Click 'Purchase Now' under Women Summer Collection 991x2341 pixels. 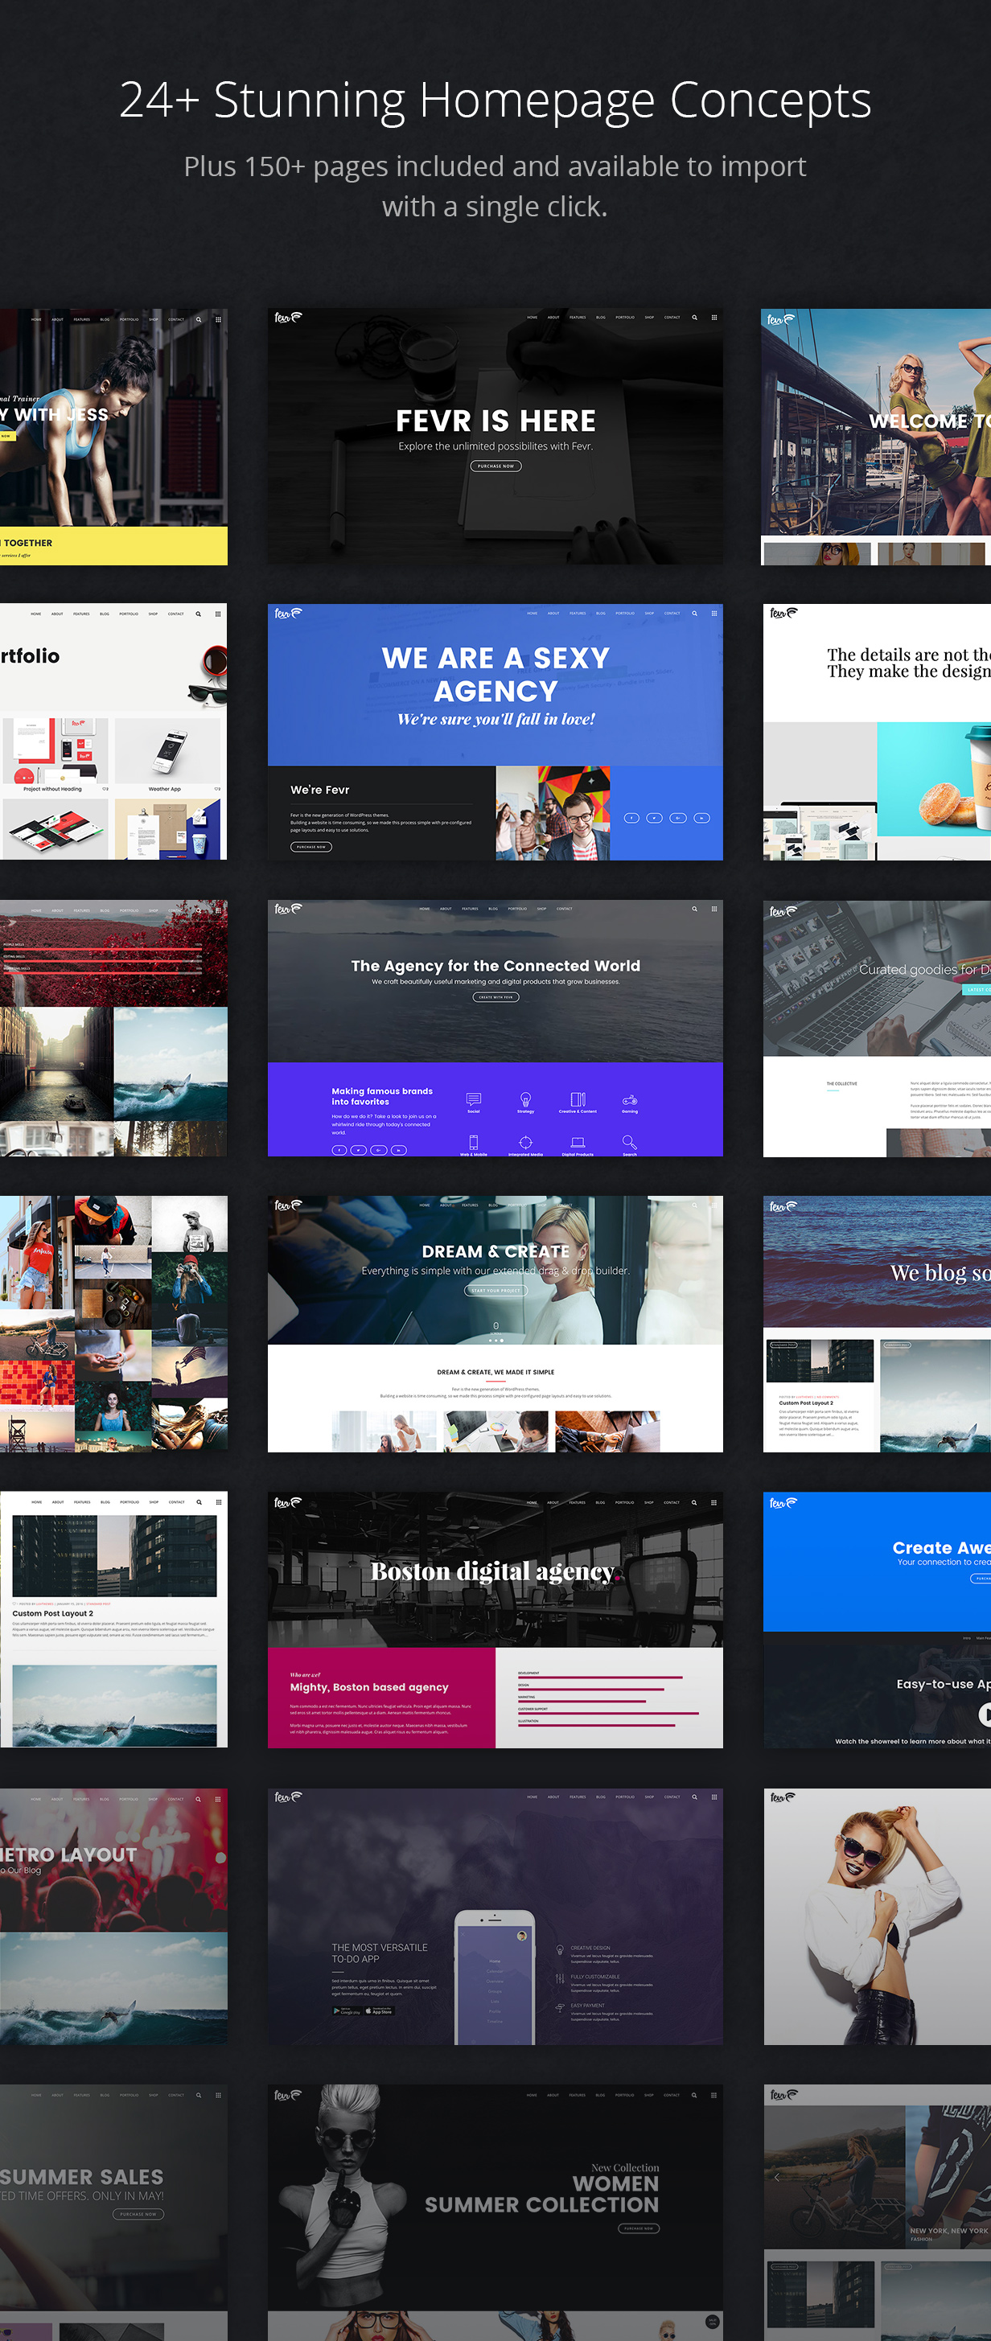pyautogui.click(x=638, y=2228)
